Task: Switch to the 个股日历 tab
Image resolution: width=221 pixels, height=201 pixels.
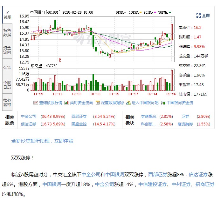Action: pos(7,85)
